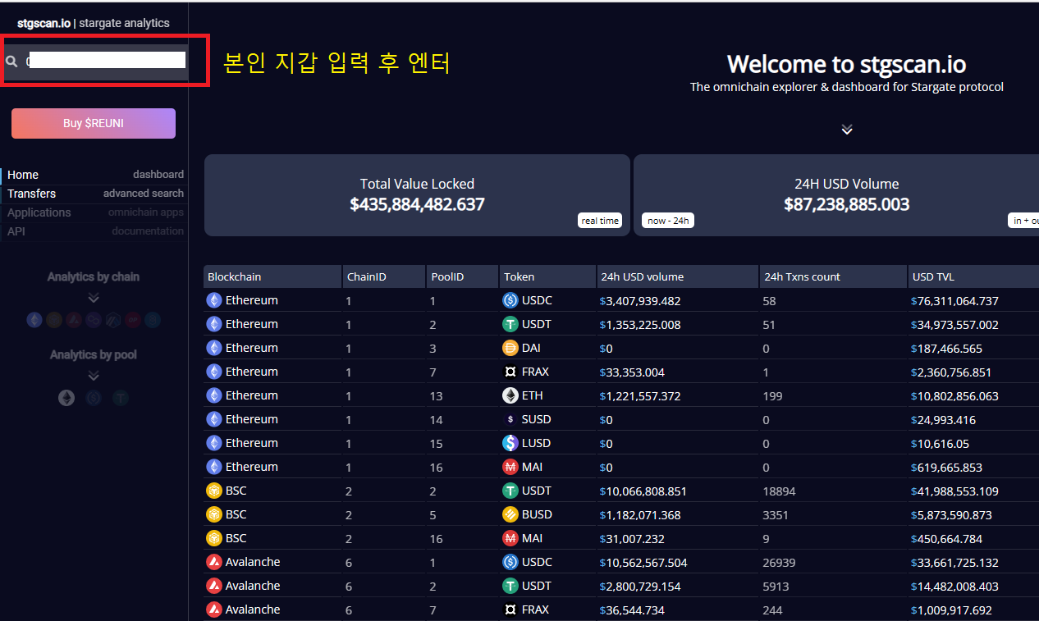Image resolution: width=1039 pixels, height=621 pixels.
Task: Click the $76,311,064.737 TVL value
Action: [x=954, y=301]
